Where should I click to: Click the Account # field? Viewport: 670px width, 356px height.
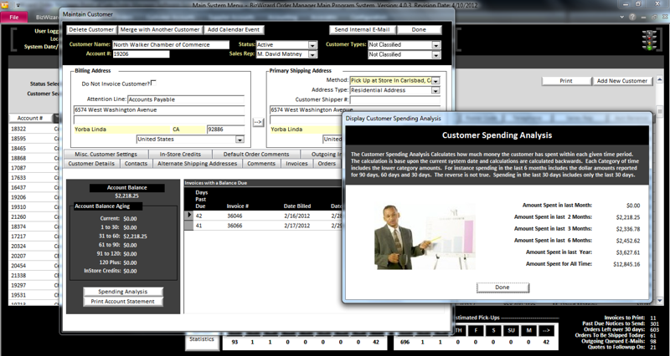point(141,54)
